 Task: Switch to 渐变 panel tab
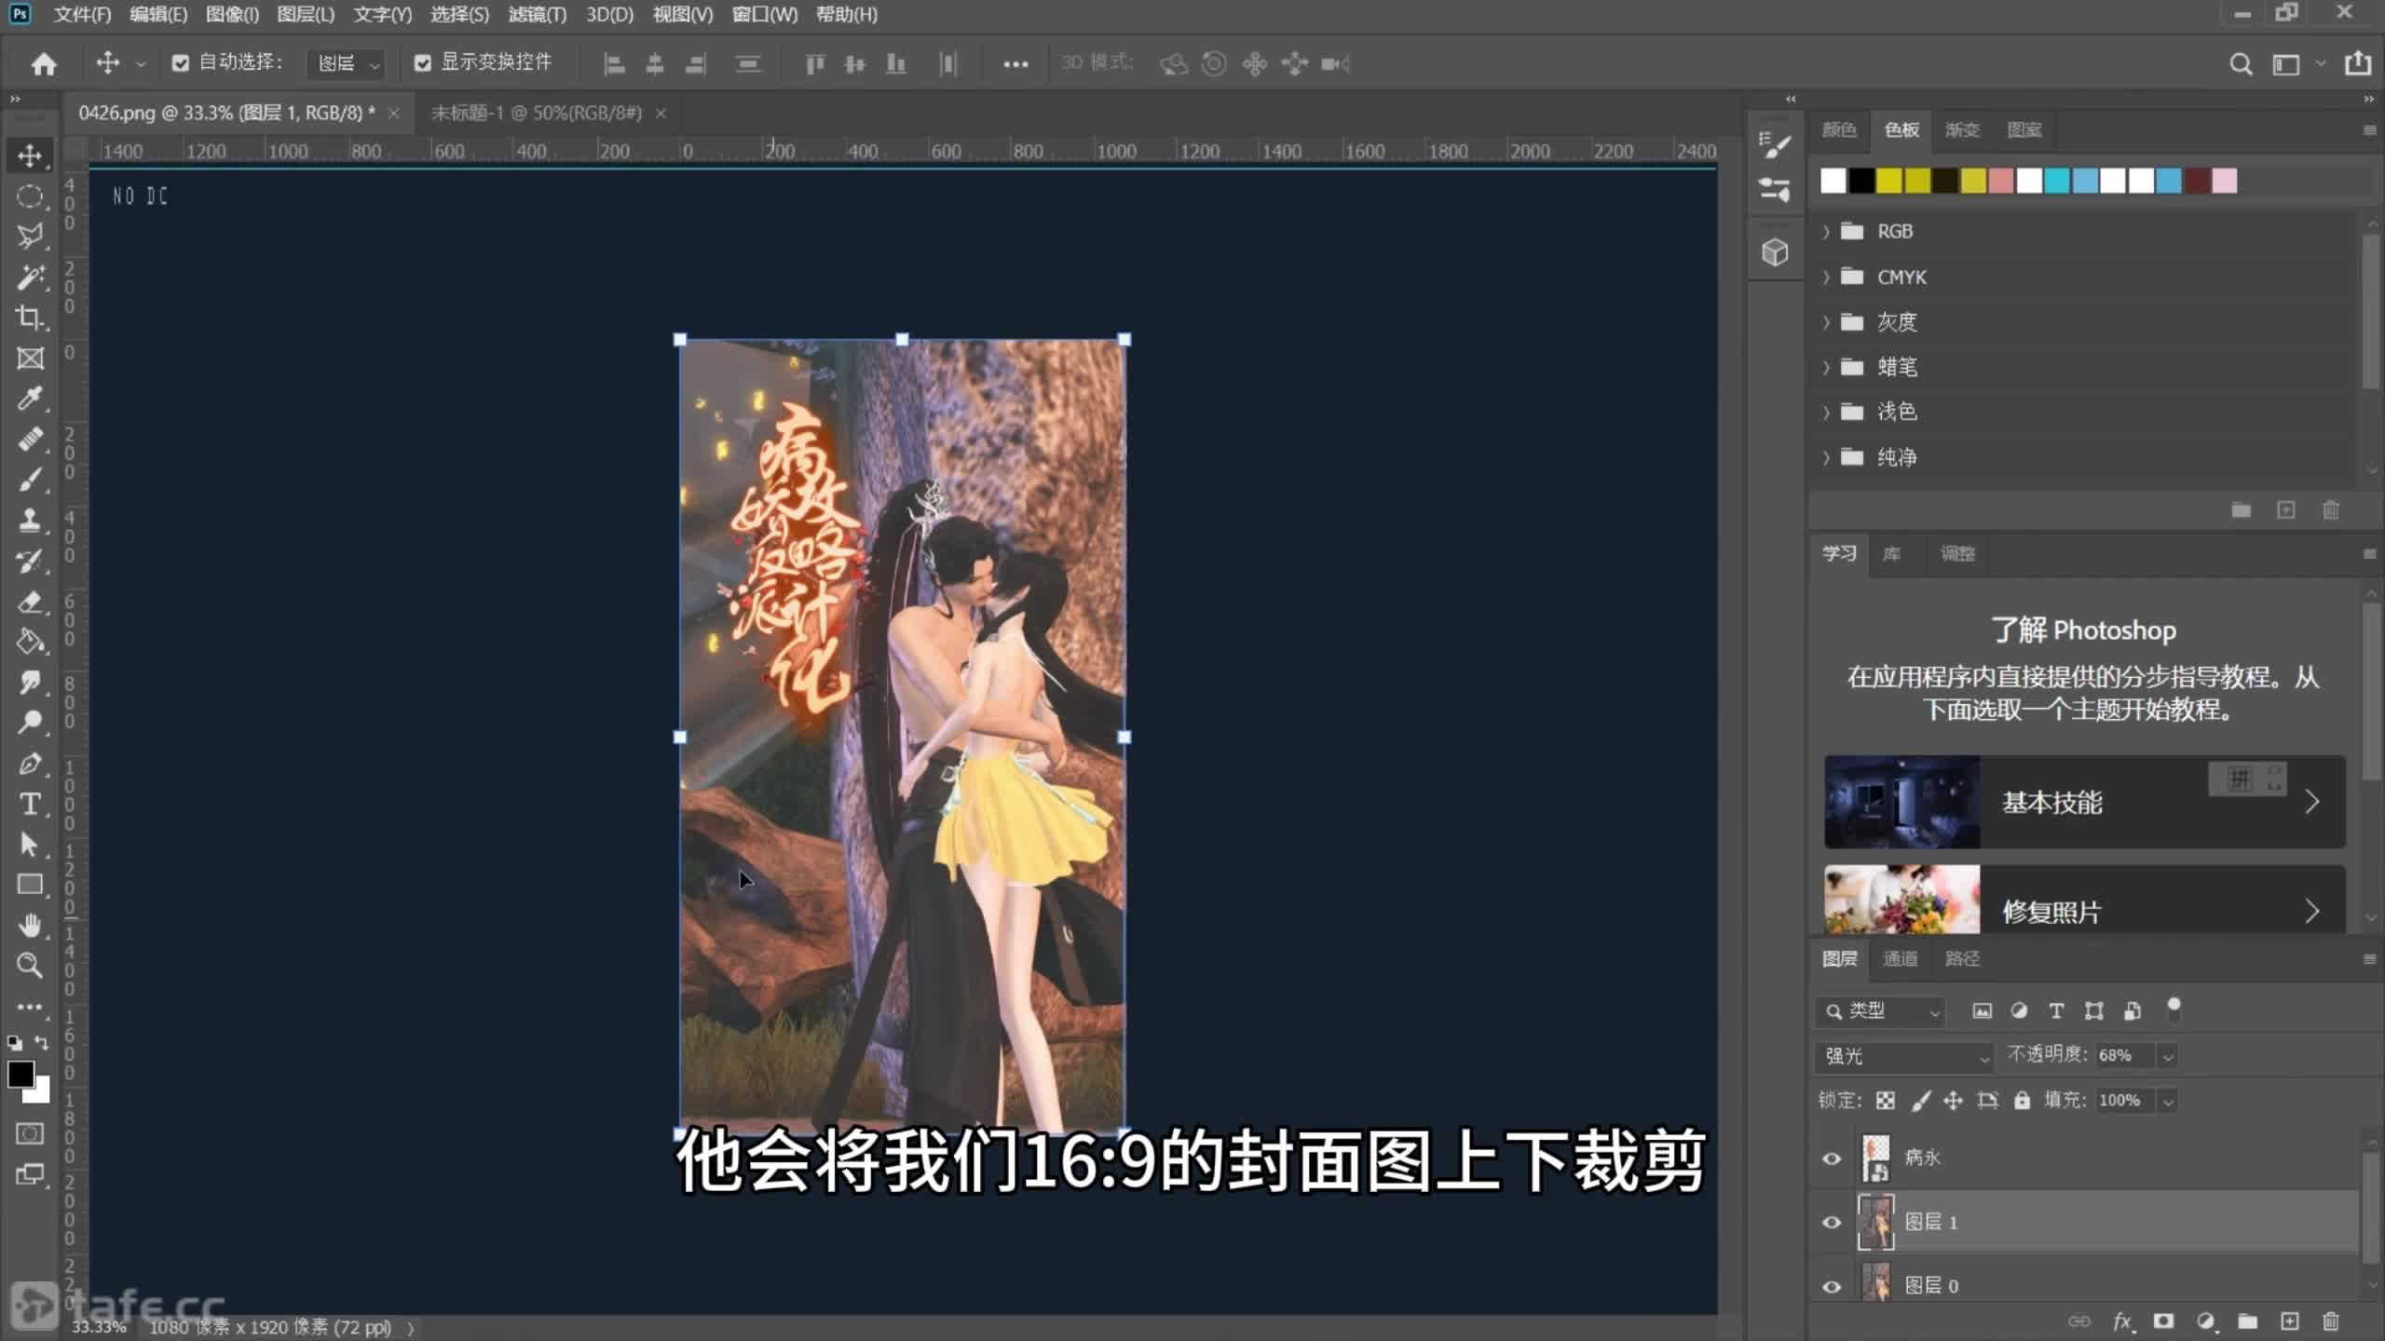pos(1962,129)
